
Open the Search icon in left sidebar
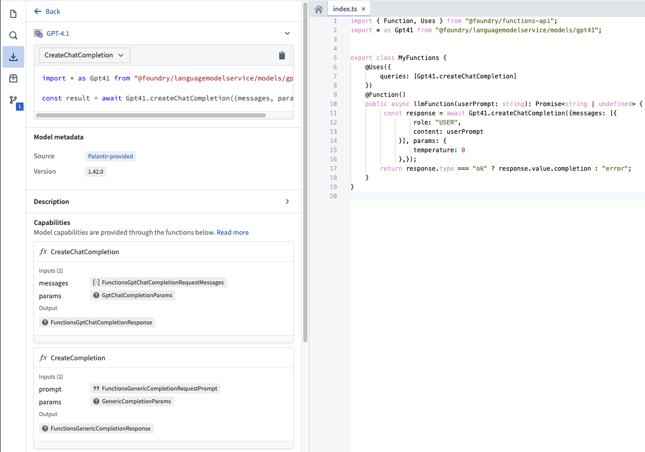coord(13,35)
